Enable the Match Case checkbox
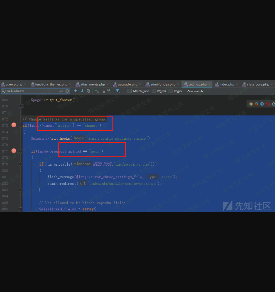This screenshot has height=292, width=275. [130, 91]
